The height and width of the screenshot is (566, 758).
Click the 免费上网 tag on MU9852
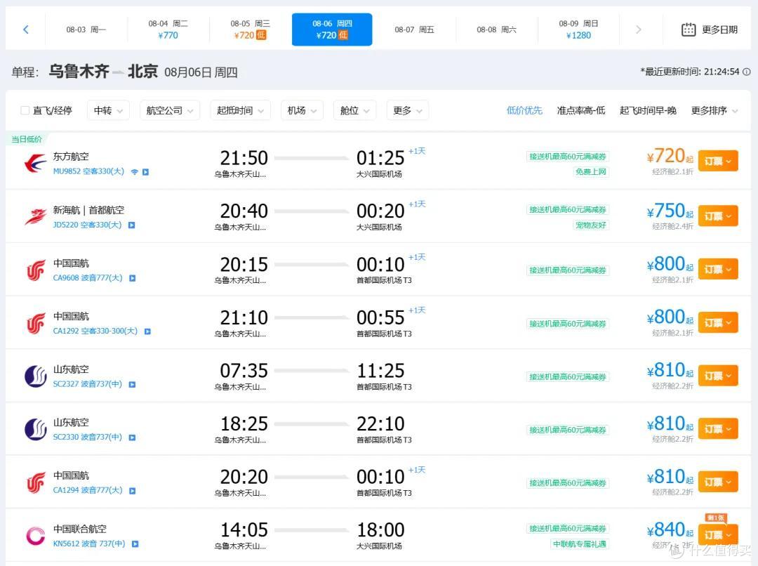591,172
